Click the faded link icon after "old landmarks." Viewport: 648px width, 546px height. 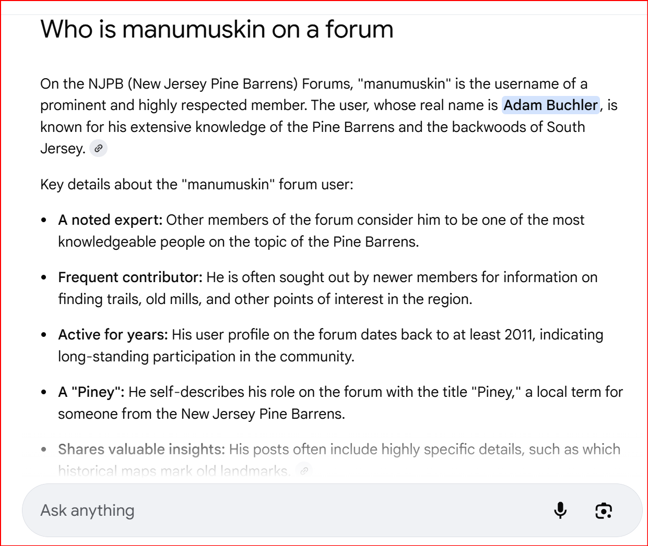click(304, 470)
